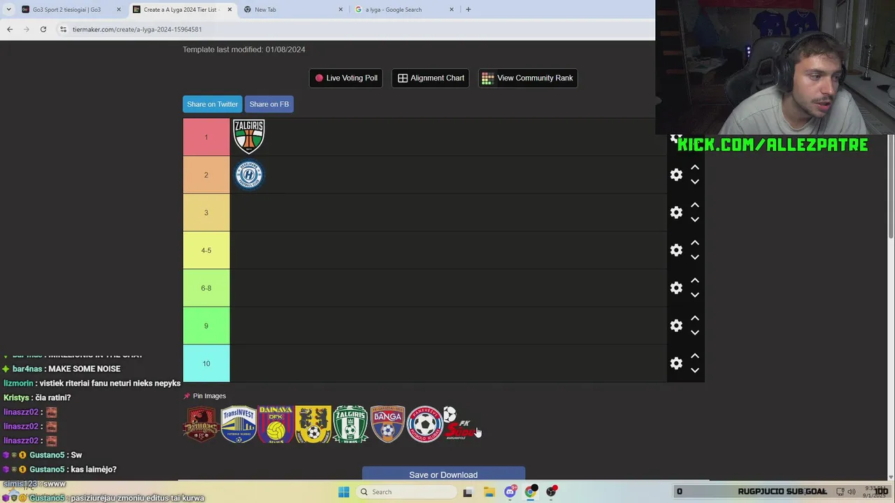Select the Zalgiris logo in tier 1
Image resolution: width=895 pixels, height=503 pixels.
(x=249, y=136)
